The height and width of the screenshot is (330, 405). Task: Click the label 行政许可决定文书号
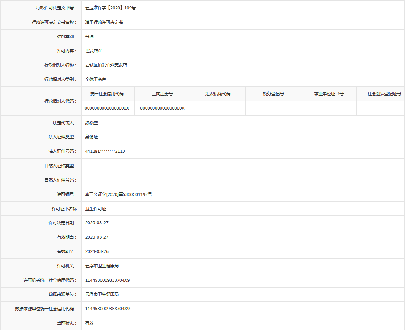tap(56, 8)
